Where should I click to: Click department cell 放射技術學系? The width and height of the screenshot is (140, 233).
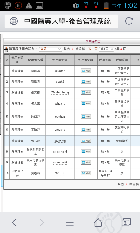(122, 130)
